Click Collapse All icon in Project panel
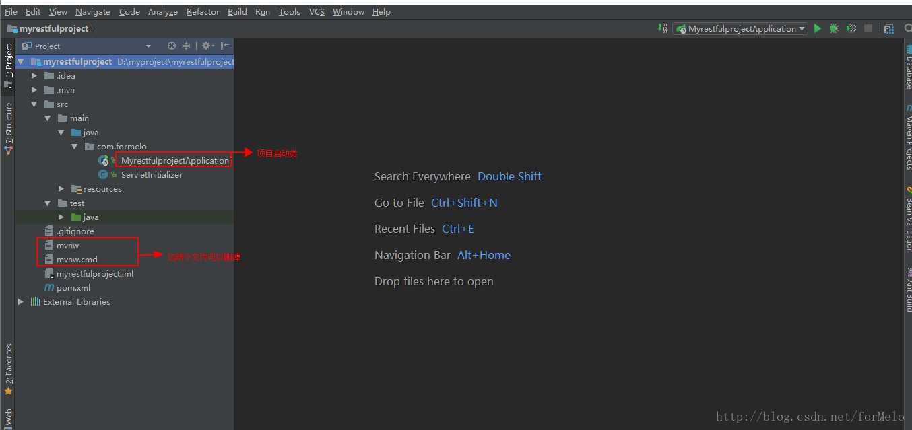Image resolution: width=912 pixels, height=430 pixels. coord(187,46)
